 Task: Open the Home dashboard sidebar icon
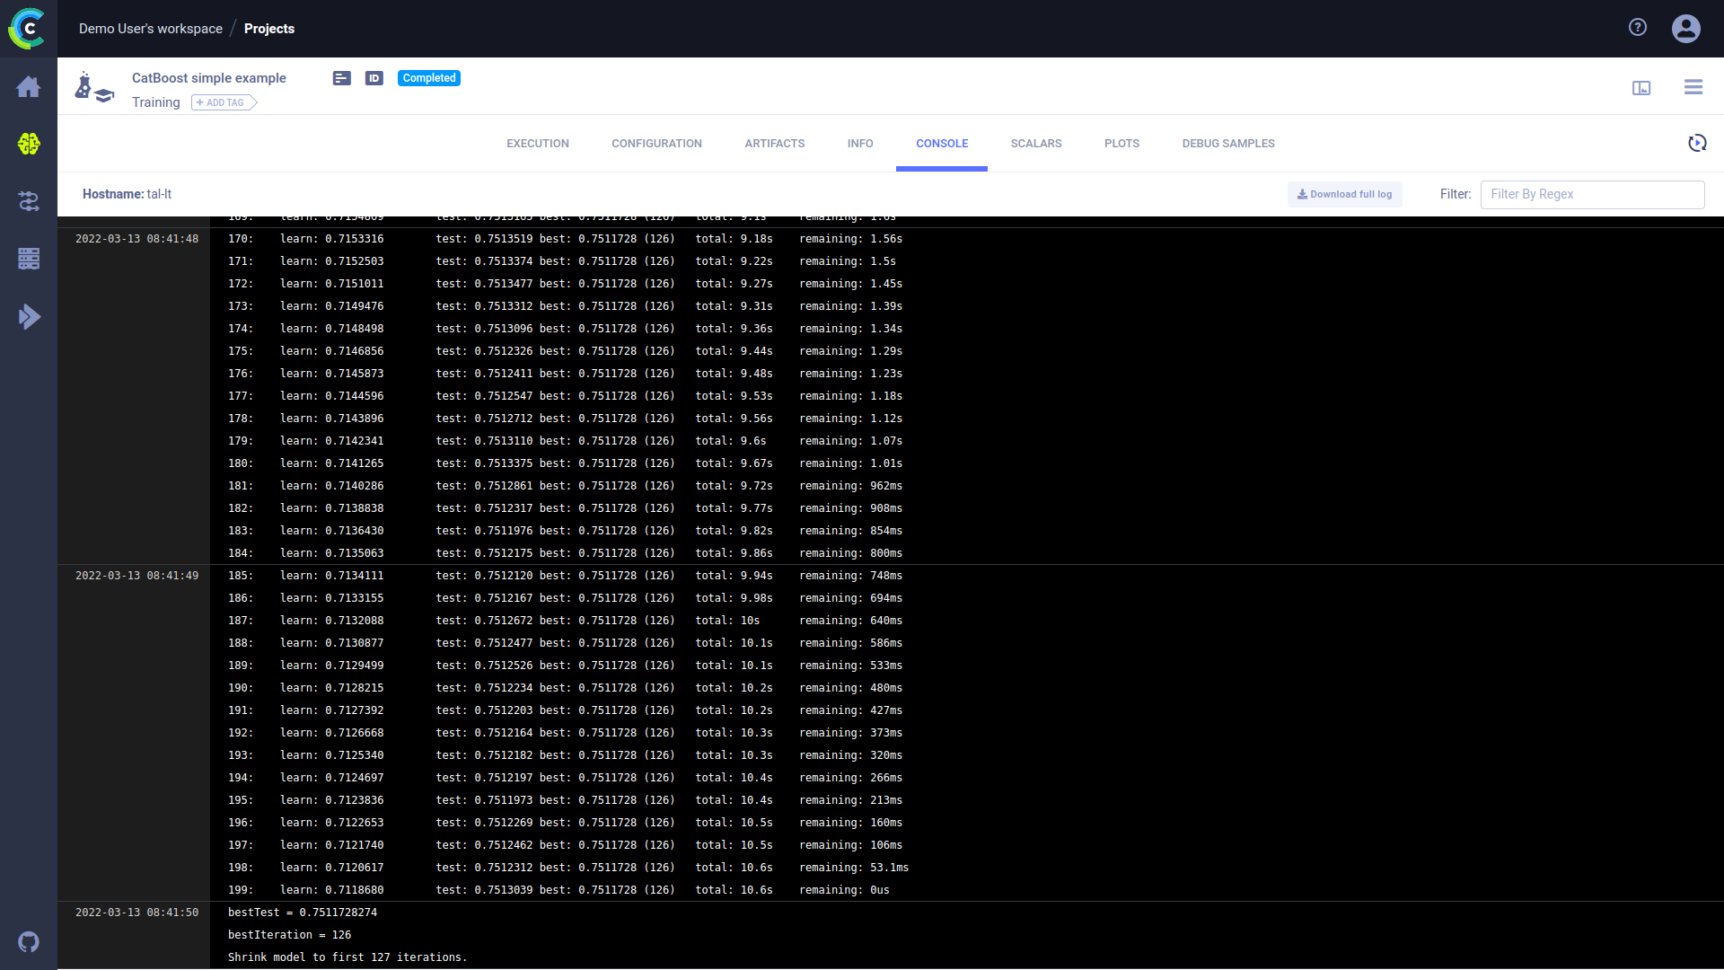pyautogui.click(x=29, y=87)
